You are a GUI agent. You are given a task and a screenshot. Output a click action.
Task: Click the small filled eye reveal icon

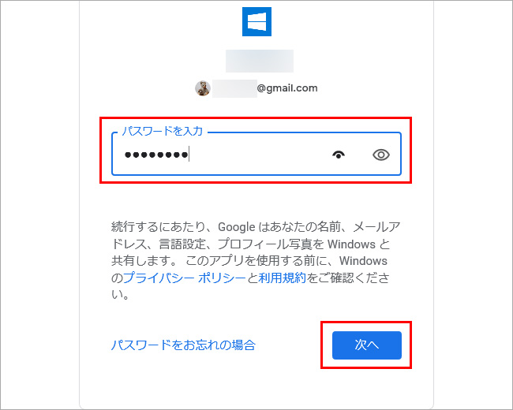[x=339, y=155]
